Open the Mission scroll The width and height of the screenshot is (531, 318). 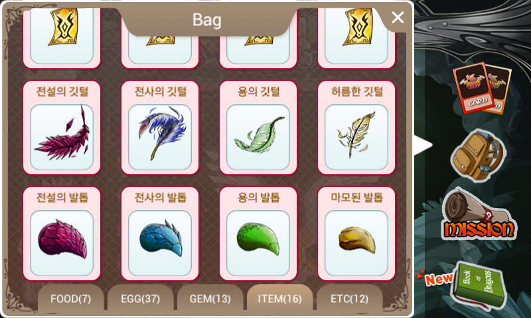(x=479, y=213)
